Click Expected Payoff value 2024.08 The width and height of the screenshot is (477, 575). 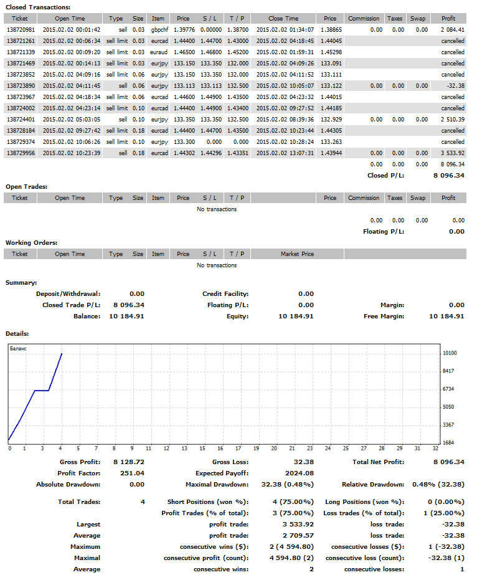(x=300, y=473)
